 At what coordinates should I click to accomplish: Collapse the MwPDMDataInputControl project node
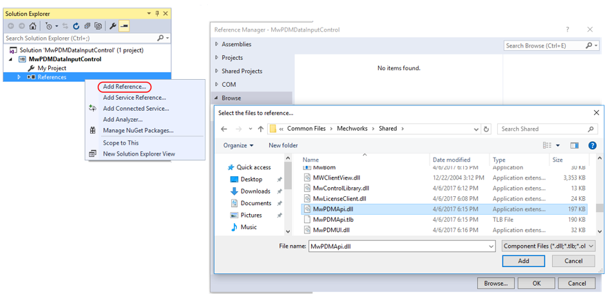click(11, 59)
